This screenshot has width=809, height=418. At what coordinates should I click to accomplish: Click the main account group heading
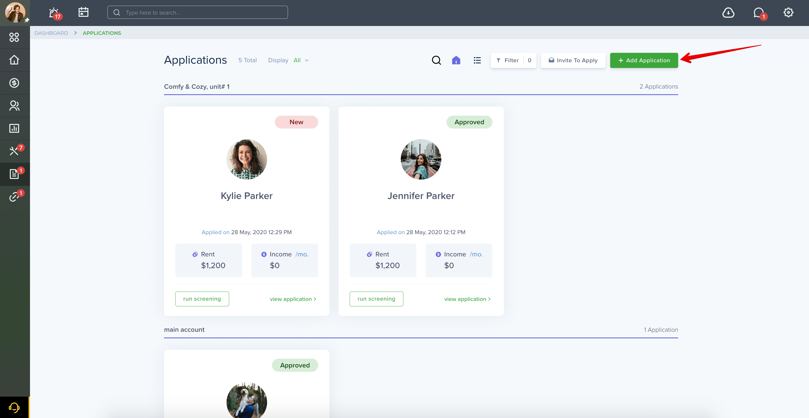click(x=184, y=330)
